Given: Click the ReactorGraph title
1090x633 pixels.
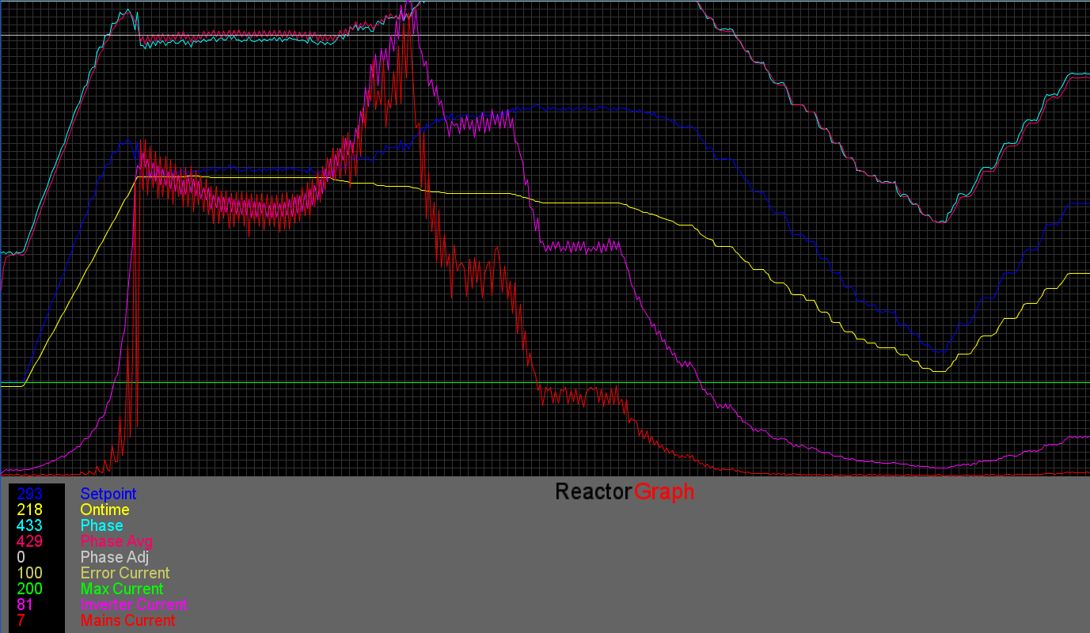Looking at the screenshot, I should [623, 491].
